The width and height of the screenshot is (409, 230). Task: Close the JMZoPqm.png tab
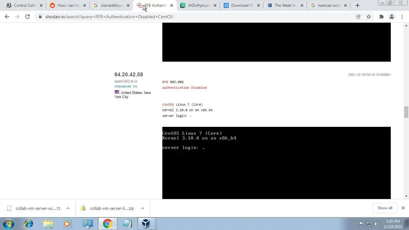215,5
